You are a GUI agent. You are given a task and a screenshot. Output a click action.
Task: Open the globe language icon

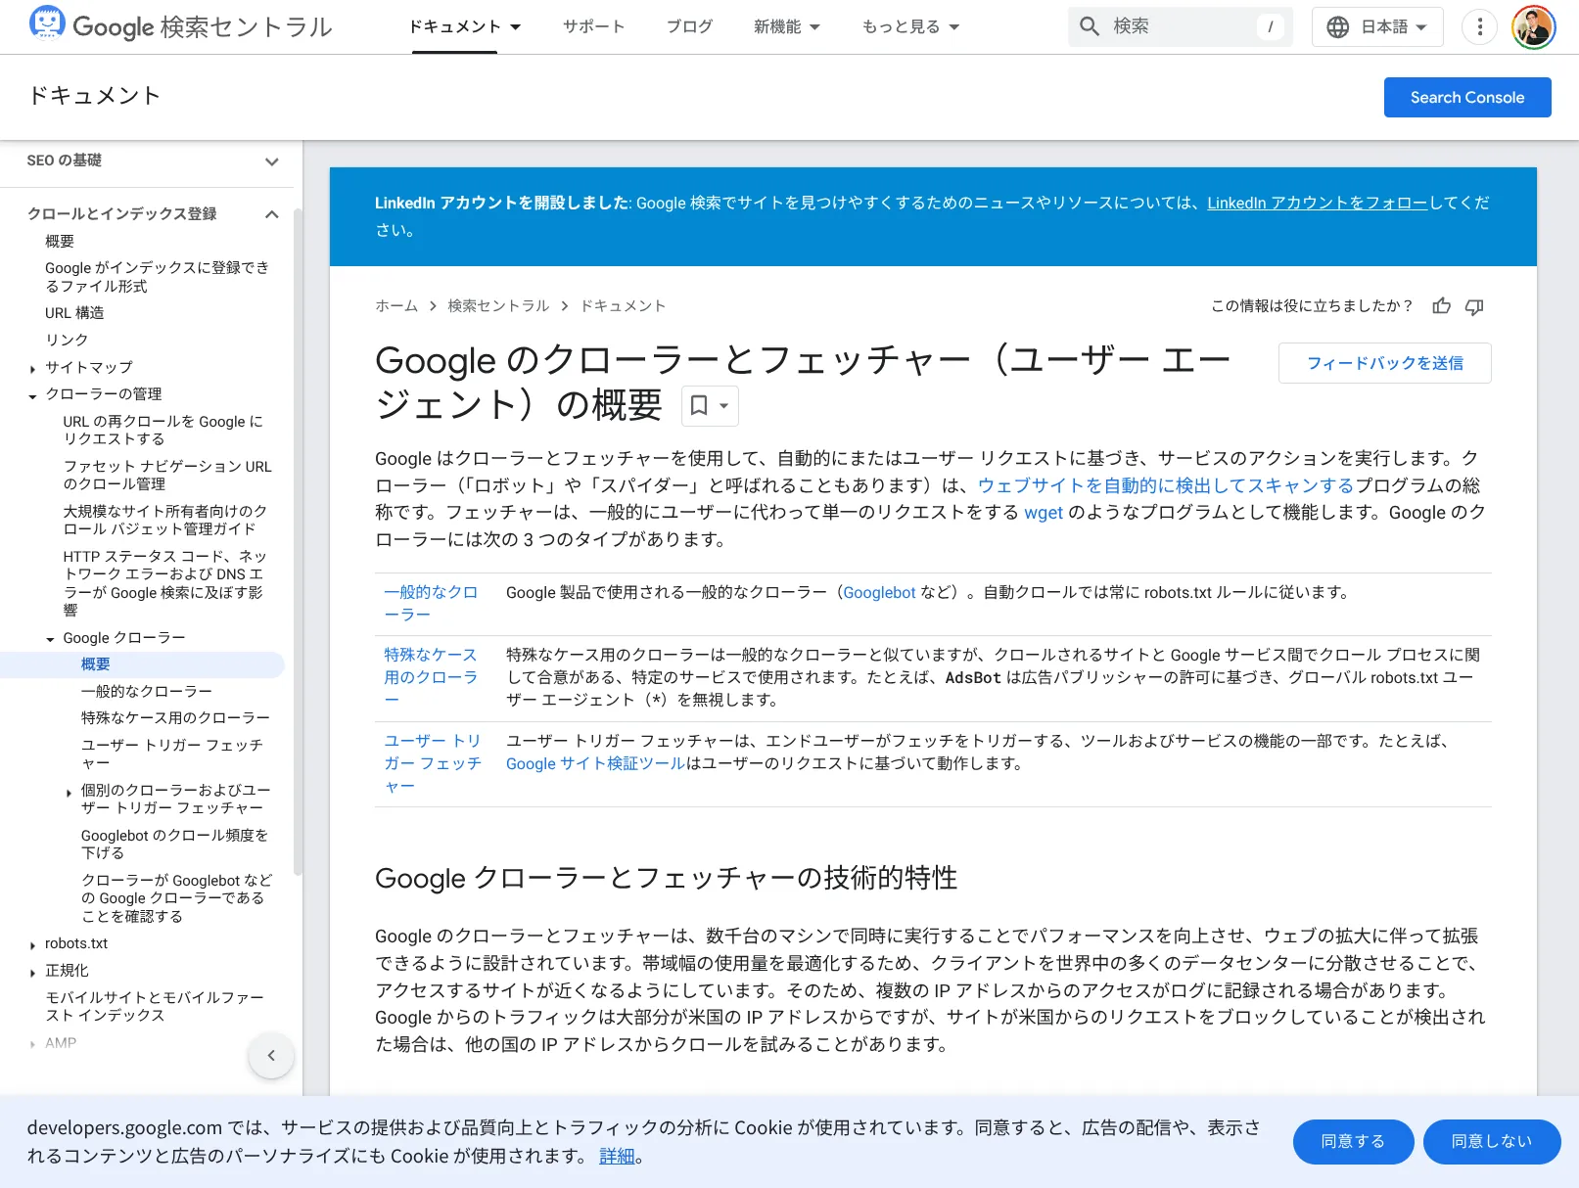tap(1337, 26)
